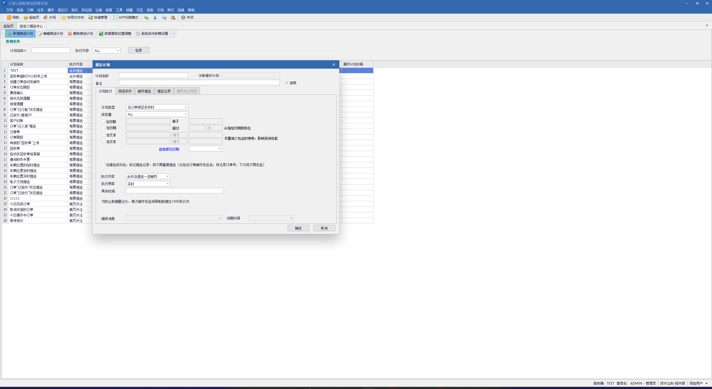Click the scissors cut icon
712x389 pixels.
(x=155, y=18)
